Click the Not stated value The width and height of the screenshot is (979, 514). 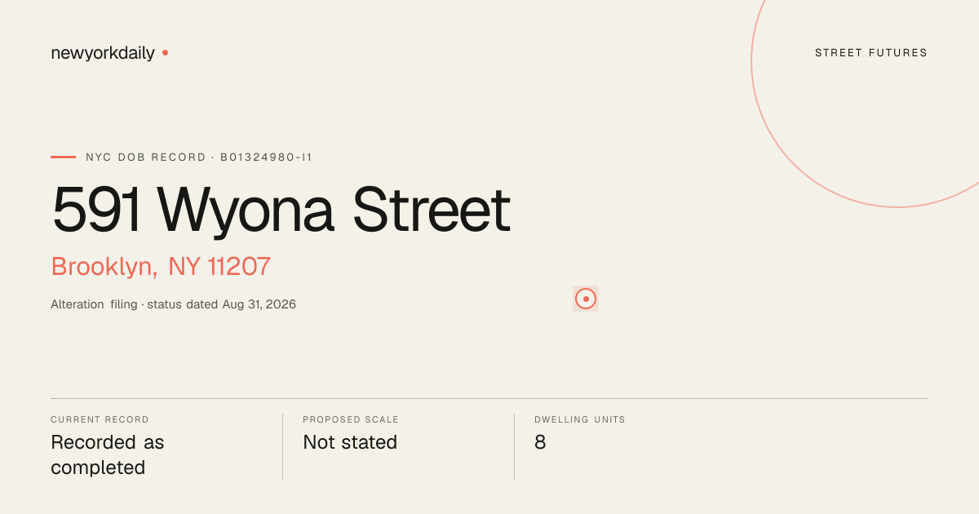[350, 442]
